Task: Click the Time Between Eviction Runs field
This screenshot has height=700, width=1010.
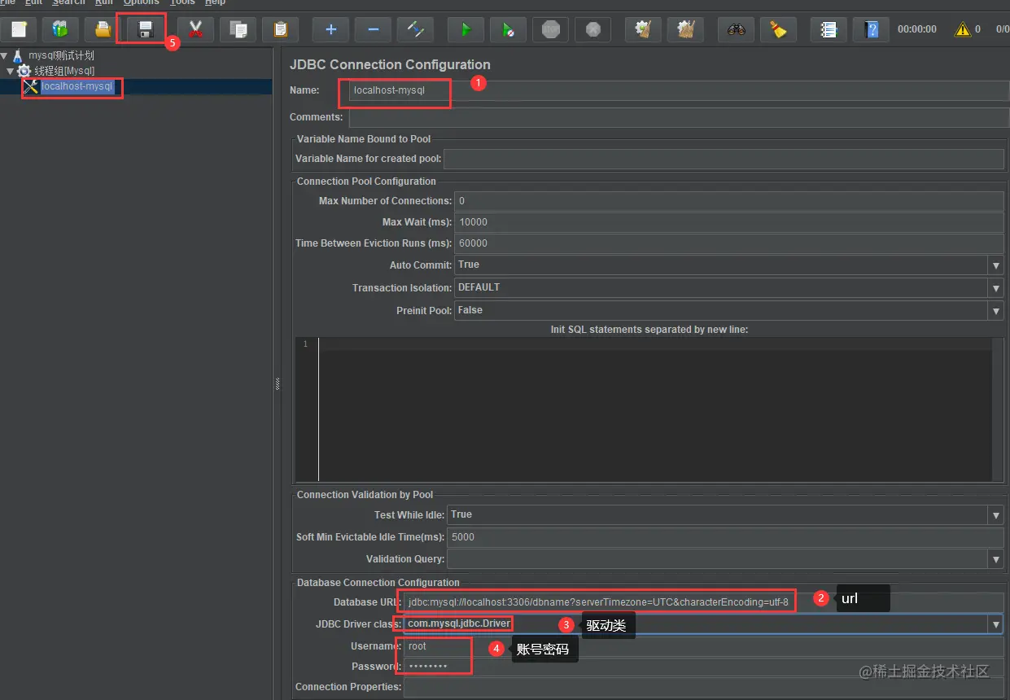Action: (x=729, y=243)
